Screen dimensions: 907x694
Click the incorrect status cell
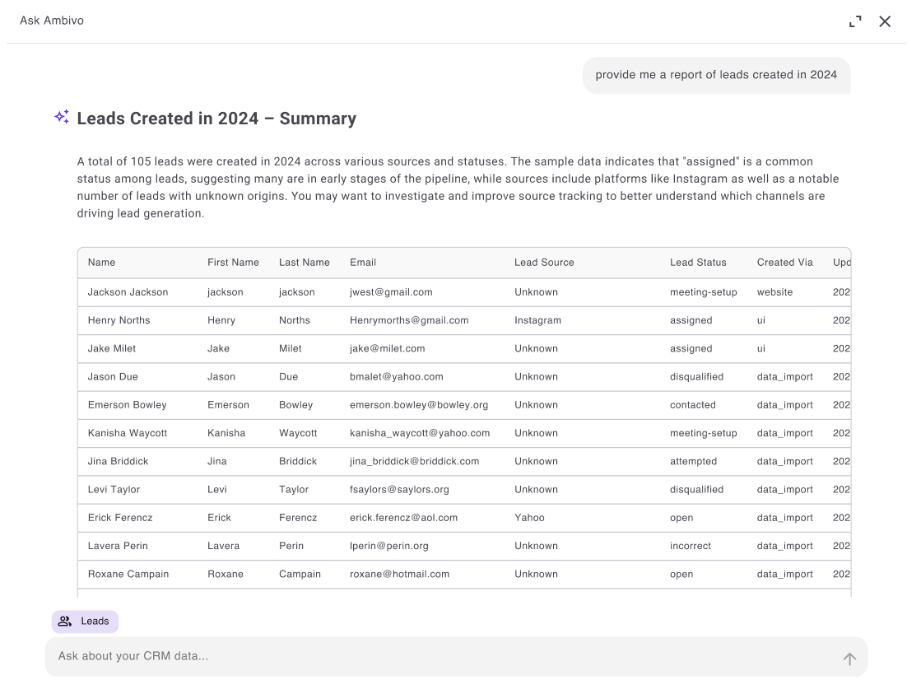(x=691, y=546)
